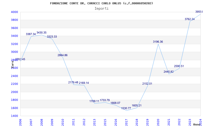
Task: Select the data label 1733.79
Action: point(105,100)
